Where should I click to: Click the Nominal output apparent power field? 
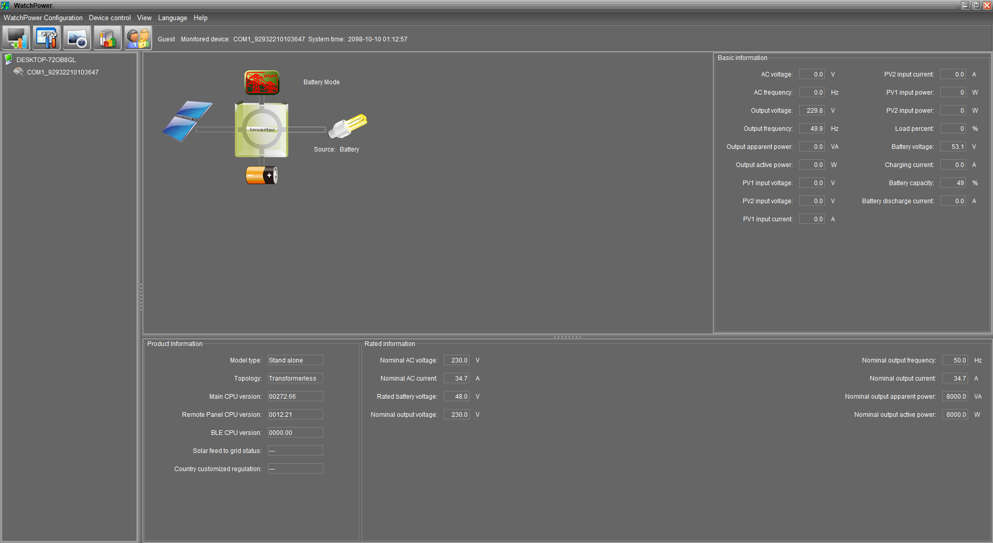click(x=955, y=397)
